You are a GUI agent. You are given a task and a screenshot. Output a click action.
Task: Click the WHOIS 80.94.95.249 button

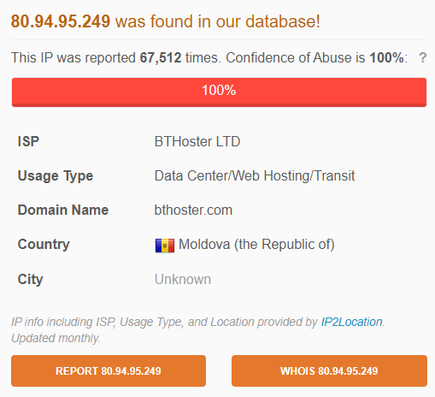[x=329, y=370]
